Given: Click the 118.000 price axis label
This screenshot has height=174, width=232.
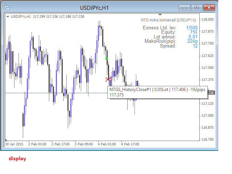Looking at the screenshot, I should coord(207,20).
